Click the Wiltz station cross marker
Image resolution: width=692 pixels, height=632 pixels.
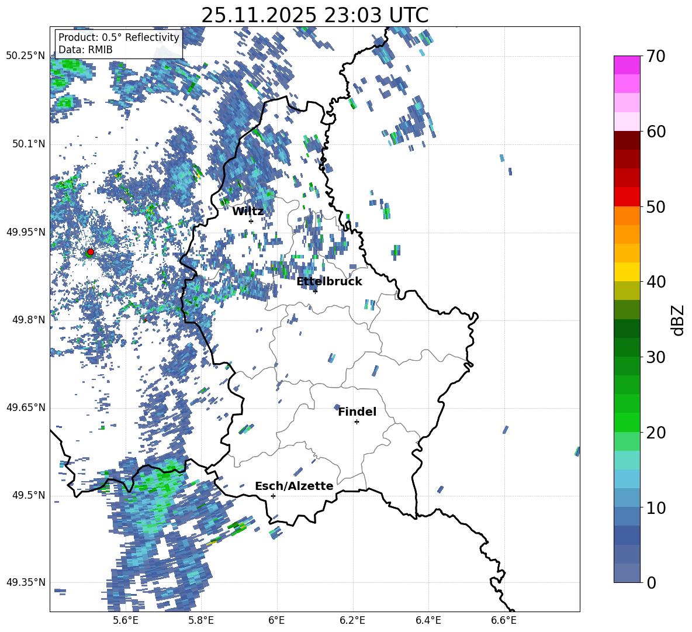coord(251,221)
